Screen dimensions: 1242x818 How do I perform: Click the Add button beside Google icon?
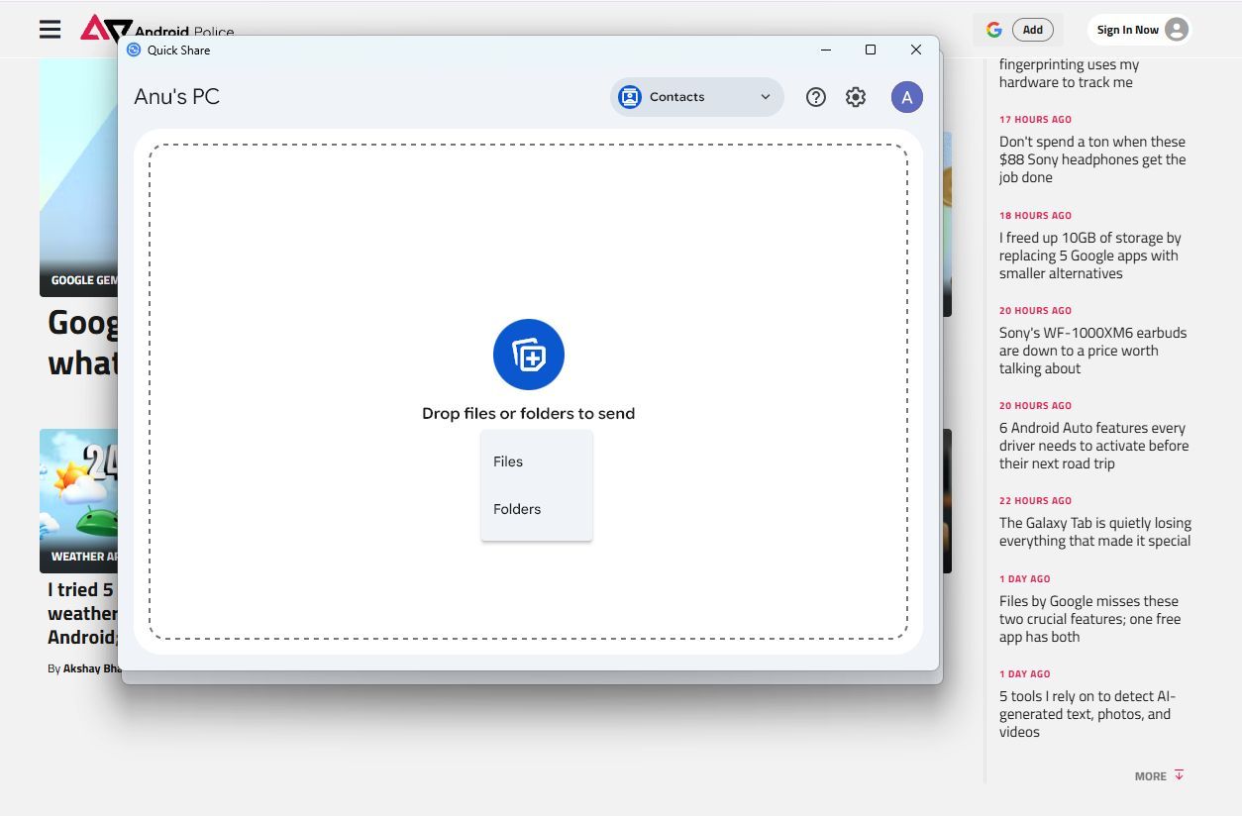coord(1033,30)
